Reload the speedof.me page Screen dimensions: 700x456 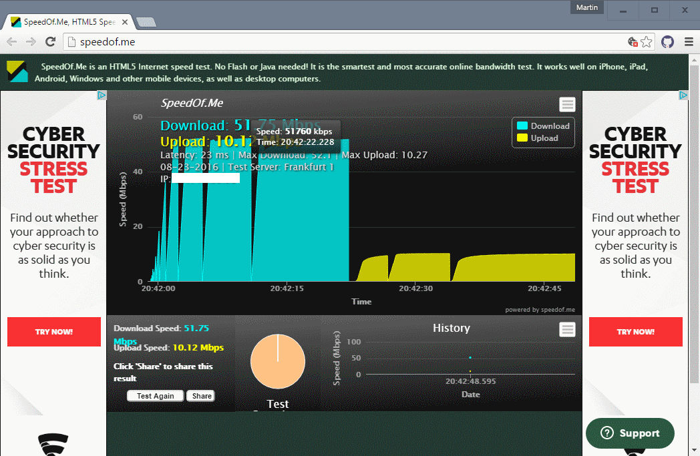pyautogui.click(x=51, y=42)
